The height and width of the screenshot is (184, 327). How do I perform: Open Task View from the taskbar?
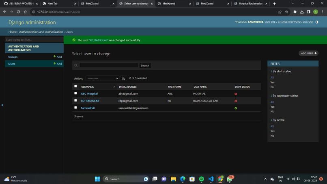155,179
